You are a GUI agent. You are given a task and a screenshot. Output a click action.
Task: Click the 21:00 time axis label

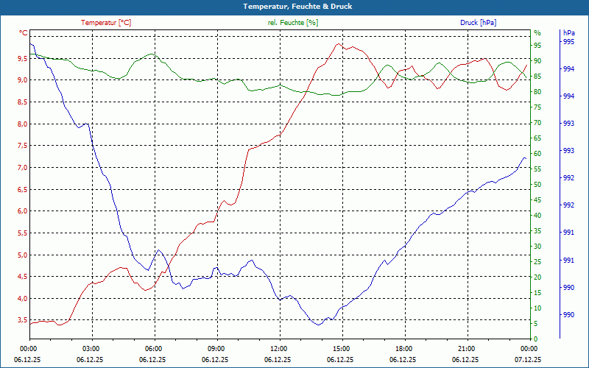coord(468,348)
